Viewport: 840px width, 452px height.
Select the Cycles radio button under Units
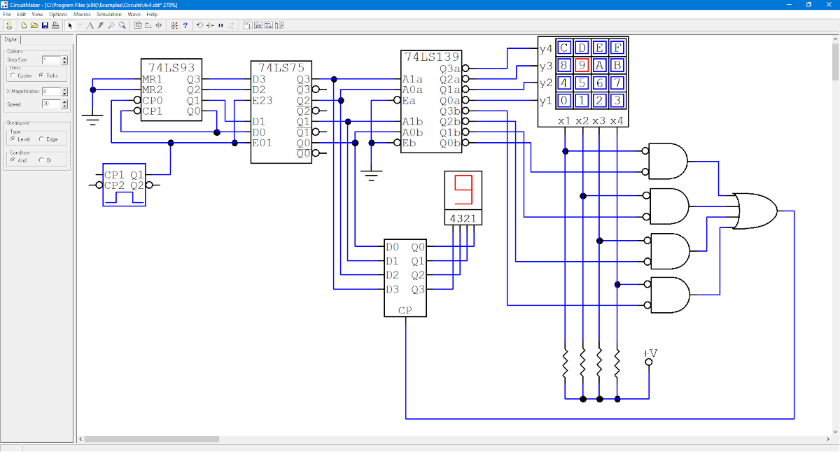tap(13, 76)
